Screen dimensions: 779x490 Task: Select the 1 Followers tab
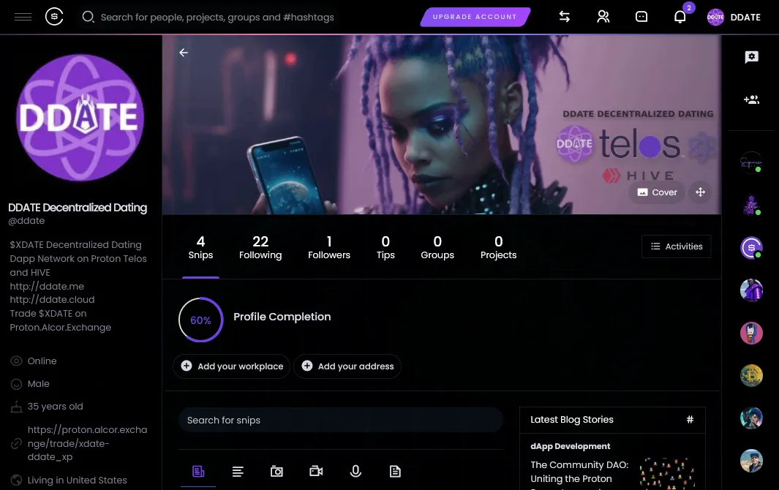coord(329,247)
